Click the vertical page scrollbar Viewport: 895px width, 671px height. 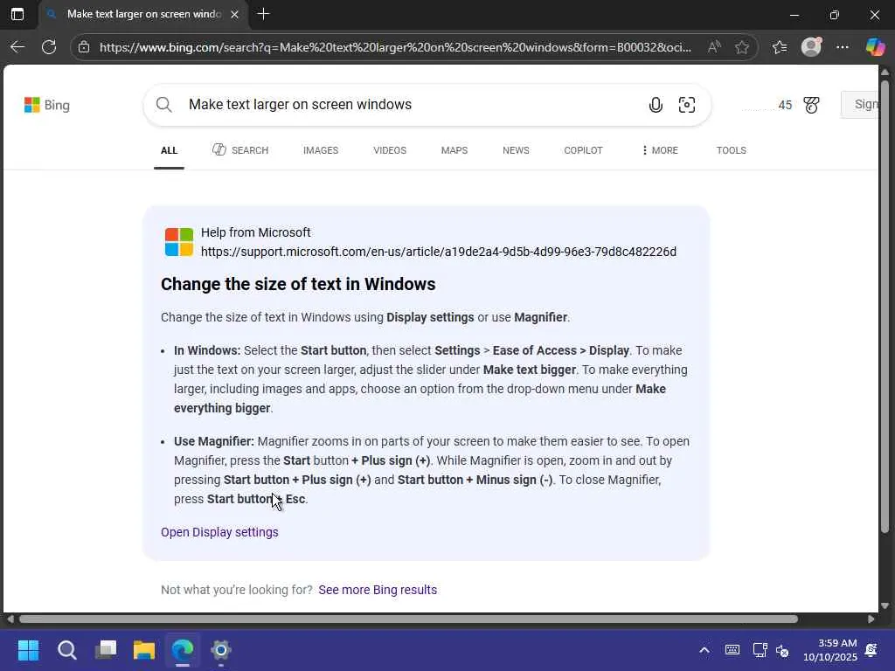(885, 307)
